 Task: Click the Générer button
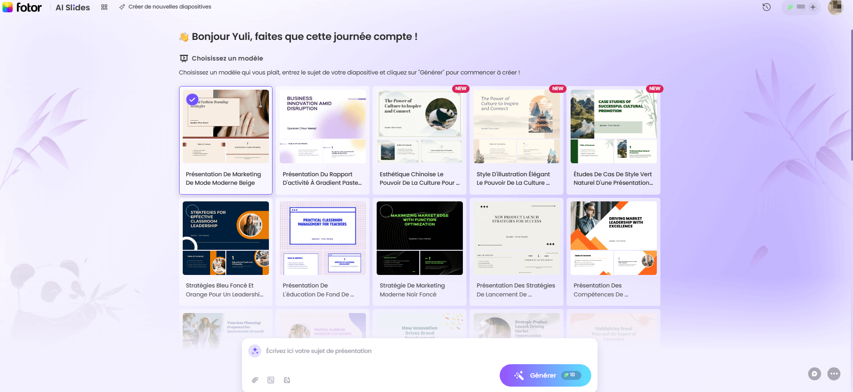(x=545, y=375)
